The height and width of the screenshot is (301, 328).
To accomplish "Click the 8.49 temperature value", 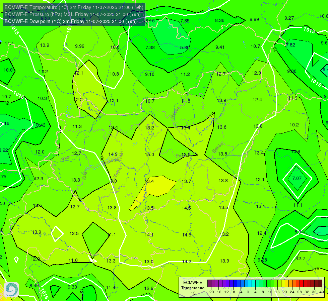I will point(34,286).
